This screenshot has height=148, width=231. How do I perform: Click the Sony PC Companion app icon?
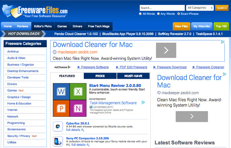pos(58,141)
